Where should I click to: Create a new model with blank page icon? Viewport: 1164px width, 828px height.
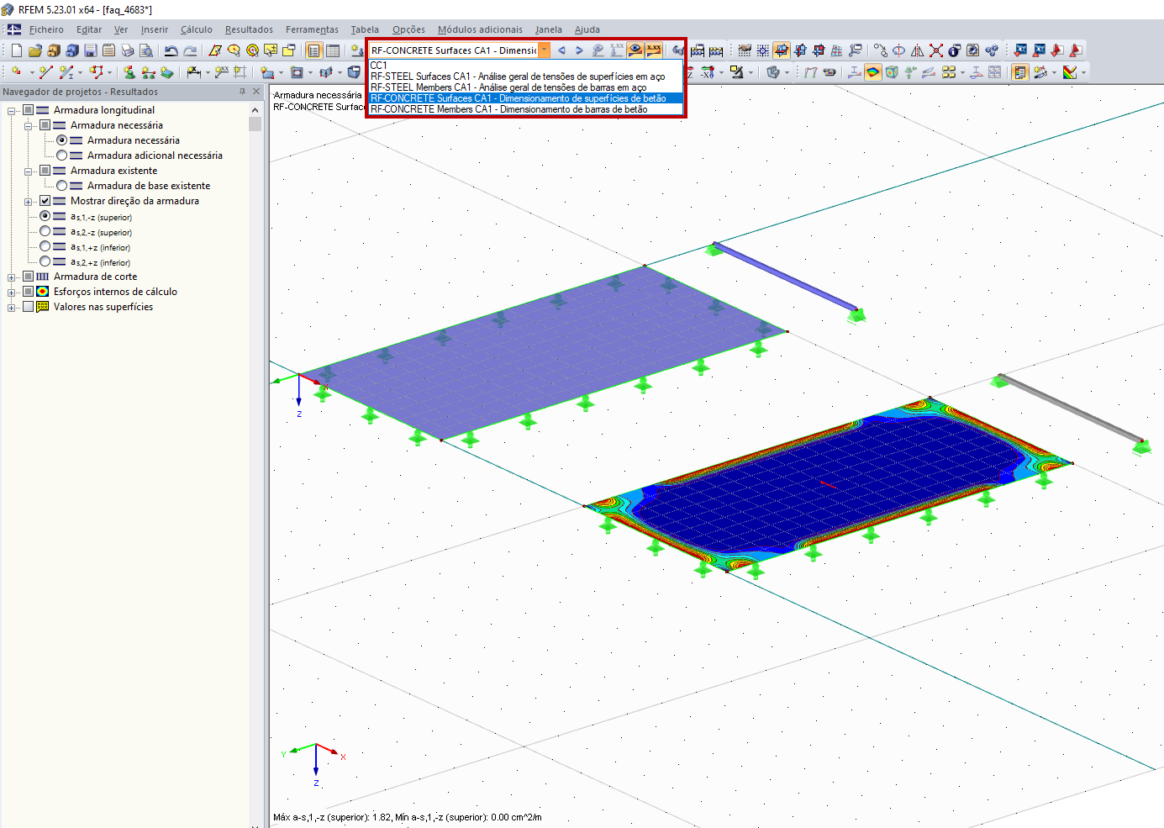pyautogui.click(x=16, y=50)
